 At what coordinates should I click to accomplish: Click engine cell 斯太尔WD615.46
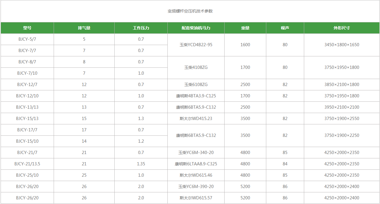196,175
